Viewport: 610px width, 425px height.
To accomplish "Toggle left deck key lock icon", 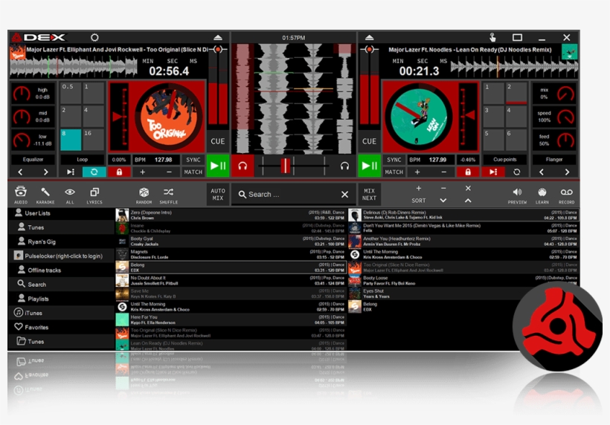I will pyautogui.click(x=119, y=172).
